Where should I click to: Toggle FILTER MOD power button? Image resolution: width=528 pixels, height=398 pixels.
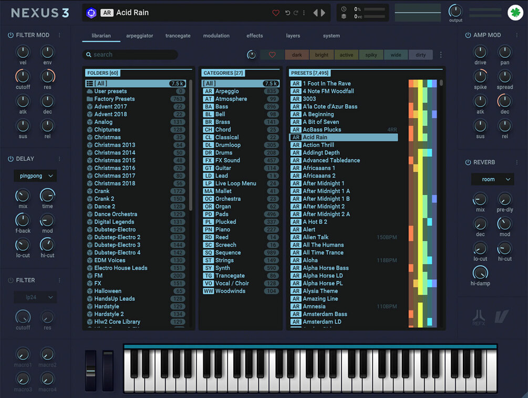point(11,35)
